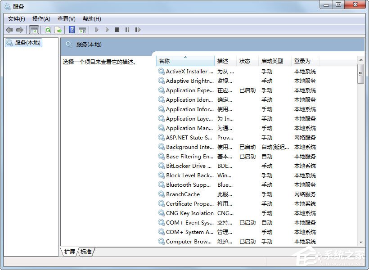Select the Bluetooth Support service
The image size is (369, 270).
click(187, 184)
